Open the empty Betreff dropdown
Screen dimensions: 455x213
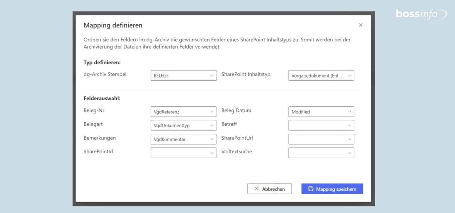(321, 125)
